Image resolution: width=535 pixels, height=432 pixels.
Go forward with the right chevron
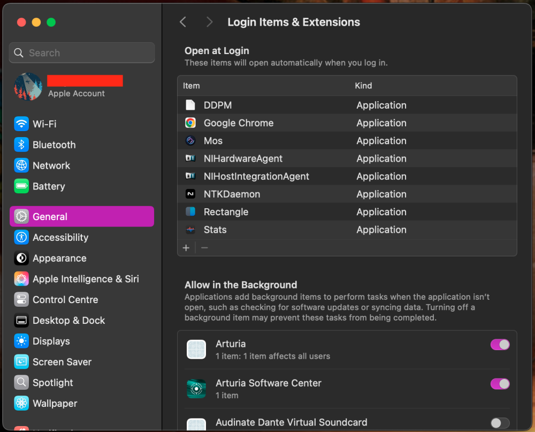point(210,22)
